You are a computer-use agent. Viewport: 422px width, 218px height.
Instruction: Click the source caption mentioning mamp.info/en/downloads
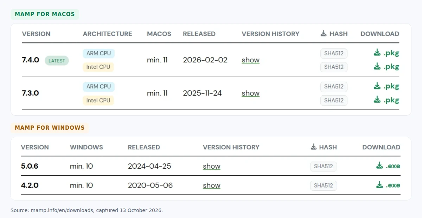pos(87,211)
